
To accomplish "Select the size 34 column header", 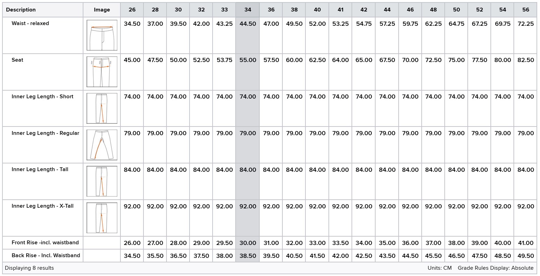I will 247,10.
